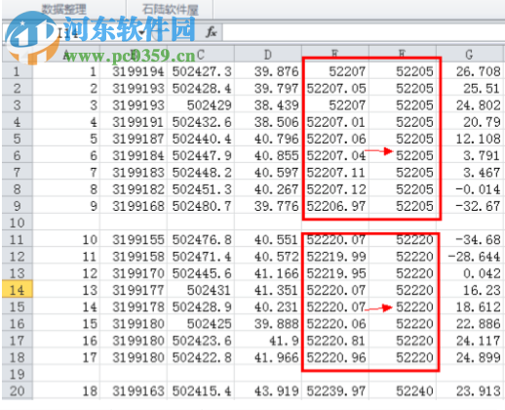This screenshot has width=505, height=410.
Task: Click cell containing -34.68
Action: tap(469, 240)
